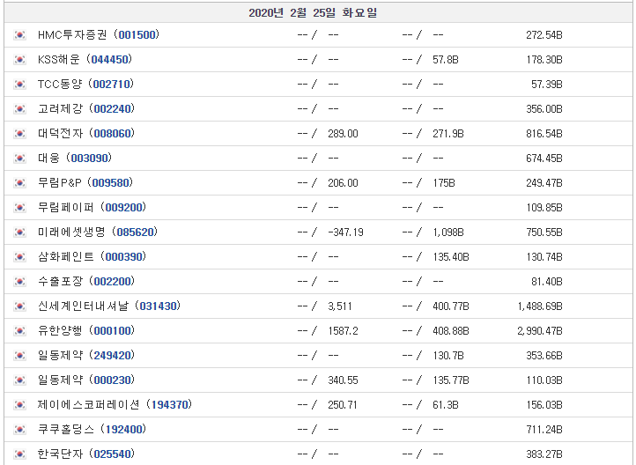Click the Korean flag icon beside KSS해운

click(19, 60)
